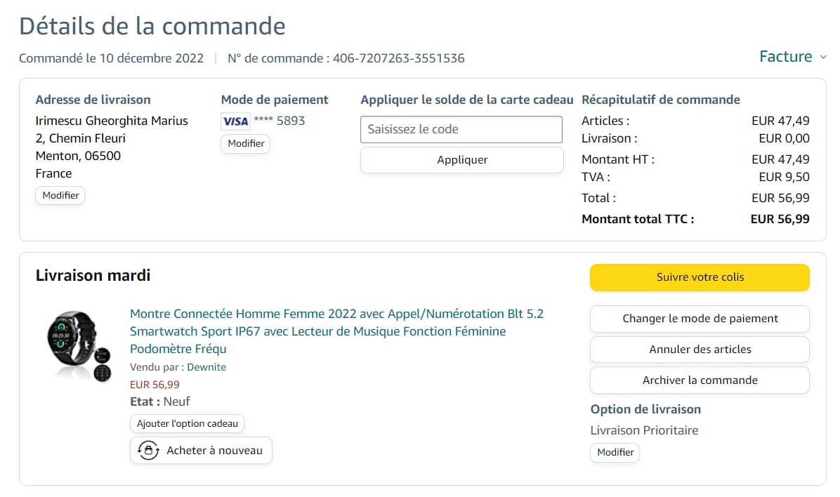The width and height of the screenshot is (840, 497).
Task: Visit the Dewnite seller link
Action: (206, 367)
